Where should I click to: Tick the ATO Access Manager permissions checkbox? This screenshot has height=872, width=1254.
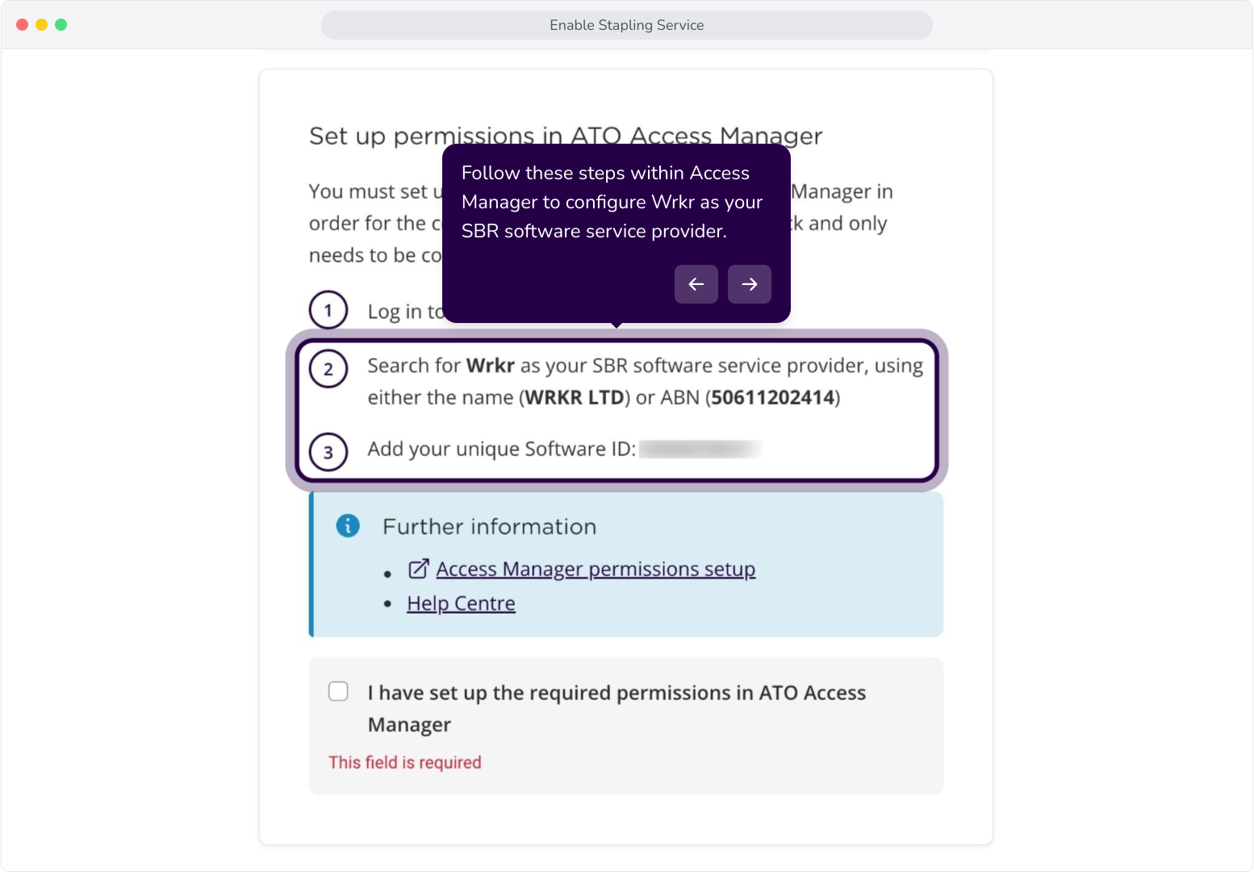click(x=338, y=691)
